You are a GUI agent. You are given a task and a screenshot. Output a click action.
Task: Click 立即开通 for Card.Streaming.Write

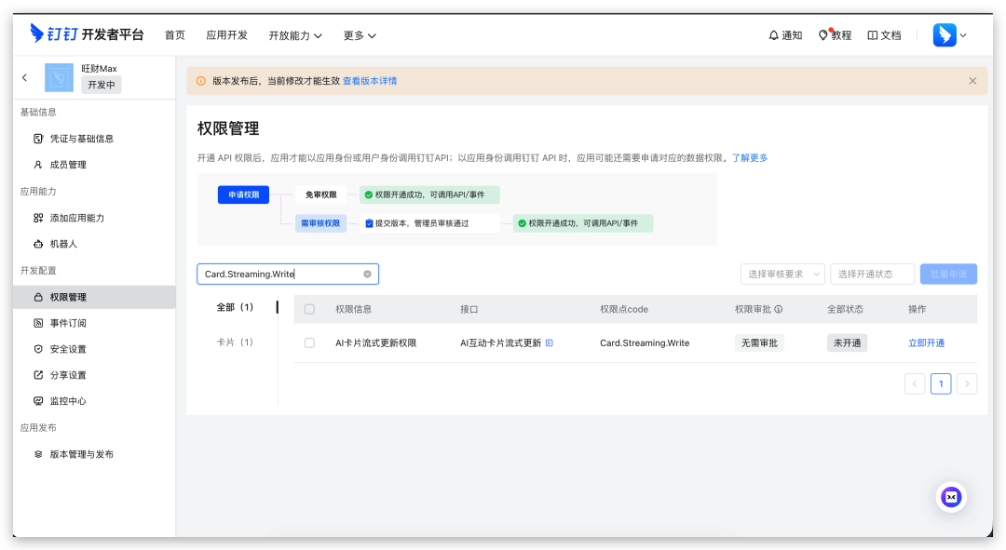(926, 343)
